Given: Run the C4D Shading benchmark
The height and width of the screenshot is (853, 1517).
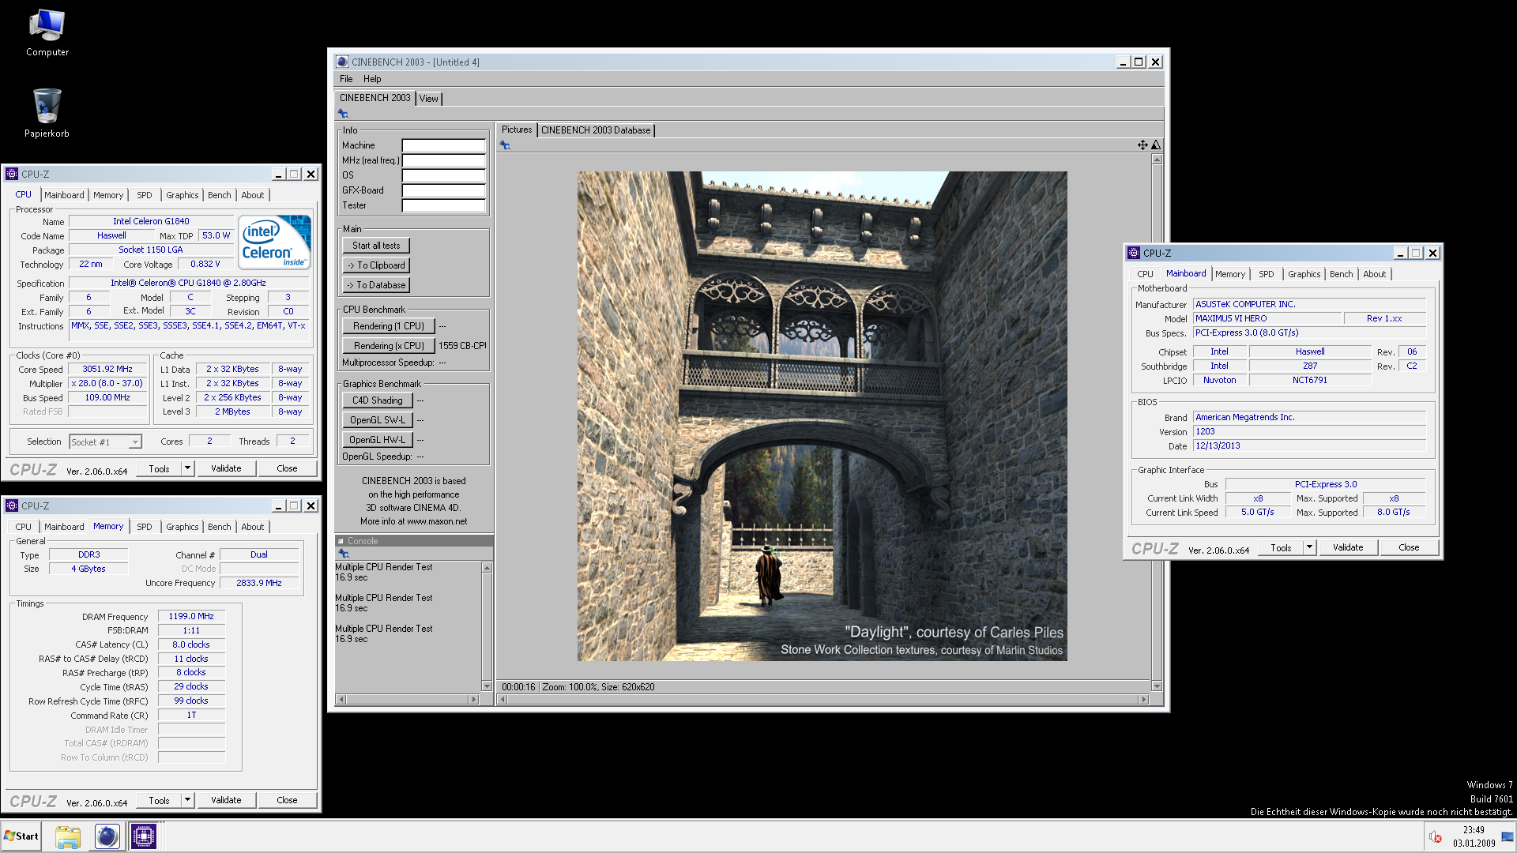Looking at the screenshot, I should pyautogui.click(x=378, y=400).
